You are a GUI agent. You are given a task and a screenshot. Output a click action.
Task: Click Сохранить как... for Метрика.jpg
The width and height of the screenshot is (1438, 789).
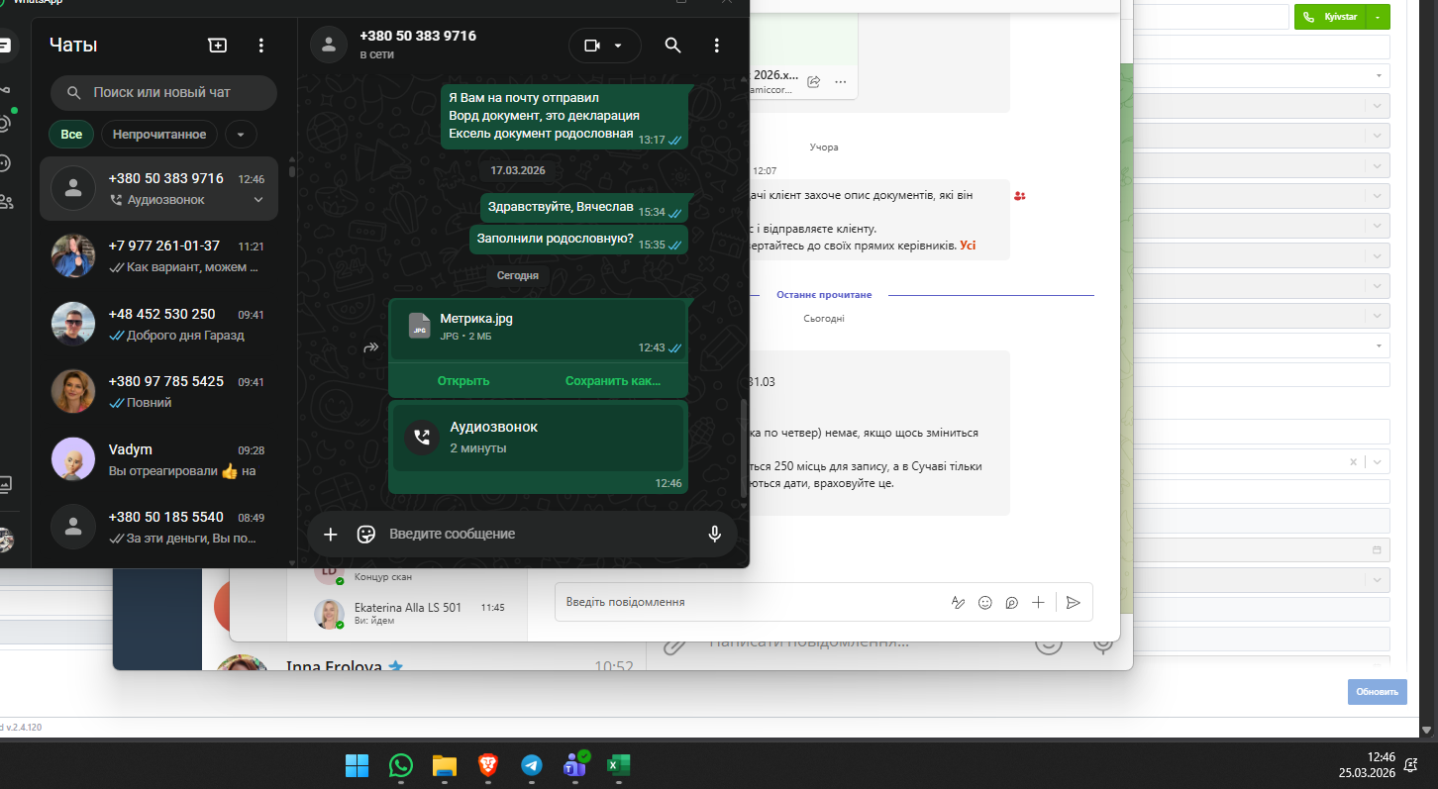point(613,381)
